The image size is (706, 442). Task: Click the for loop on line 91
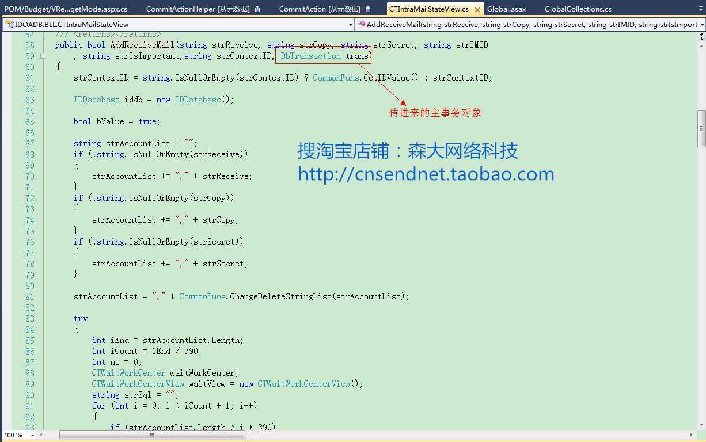[x=174, y=406]
